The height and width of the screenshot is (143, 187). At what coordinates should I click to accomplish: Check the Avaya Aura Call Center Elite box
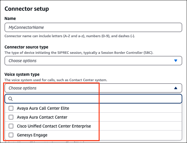[x=11, y=108]
